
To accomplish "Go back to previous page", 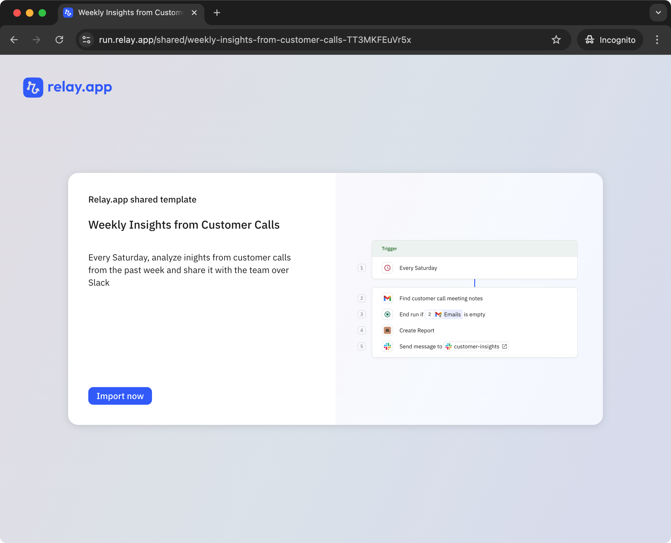I will click(x=14, y=40).
